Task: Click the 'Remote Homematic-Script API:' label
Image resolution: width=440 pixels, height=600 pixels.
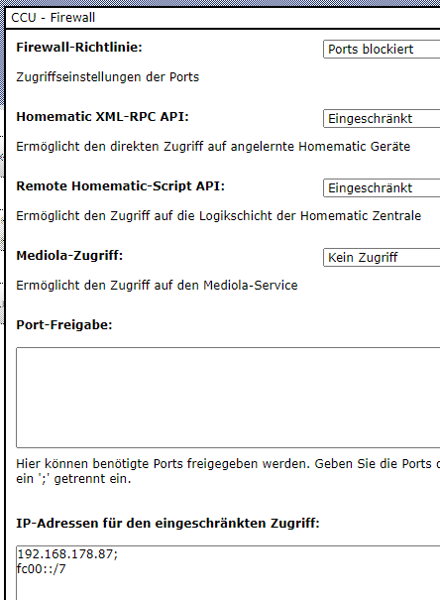Action: pos(121,186)
